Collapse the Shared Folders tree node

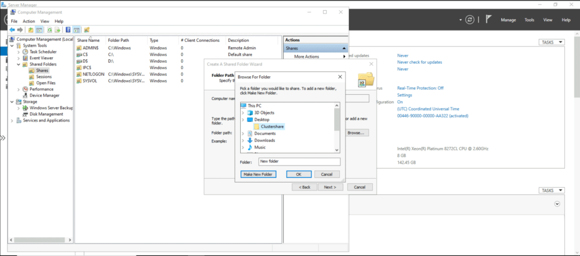19,64
